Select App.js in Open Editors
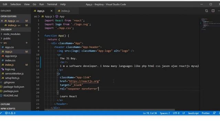220x123 pixels. [x=15, y=21]
